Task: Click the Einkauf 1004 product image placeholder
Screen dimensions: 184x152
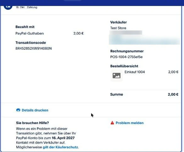Action: (x=116, y=75)
